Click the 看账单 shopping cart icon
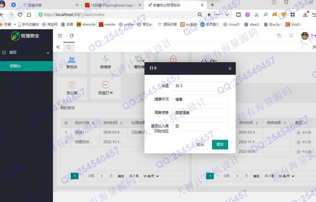 tap(139, 60)
